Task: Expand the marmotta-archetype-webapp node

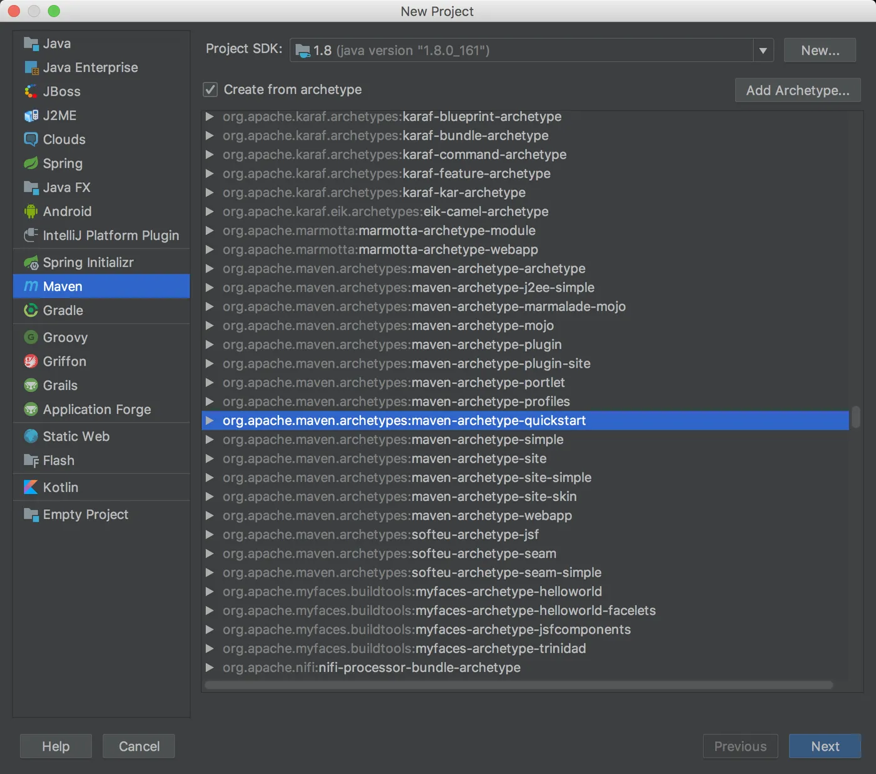Action: pos(210,249)
